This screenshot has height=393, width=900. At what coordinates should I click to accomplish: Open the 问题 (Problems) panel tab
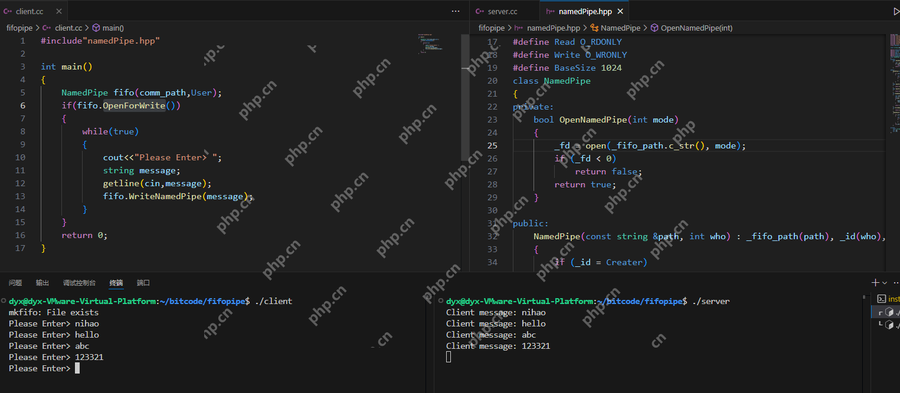click(x=15, y=283)
